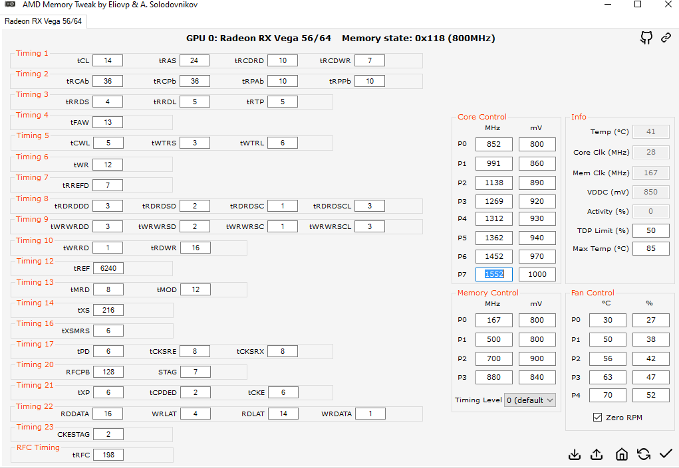679x468 pixels.
Task: Click the Mem Clk readout 167
Action: (x=651, y=173)
